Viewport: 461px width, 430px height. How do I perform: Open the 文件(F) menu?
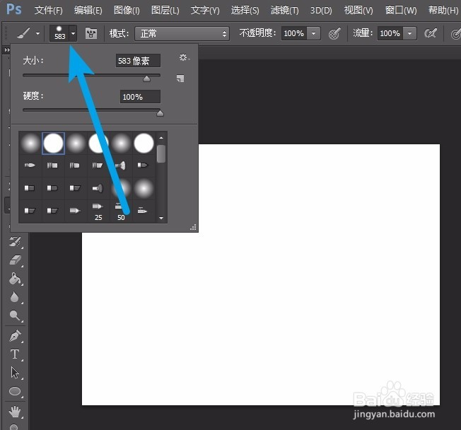49,11
